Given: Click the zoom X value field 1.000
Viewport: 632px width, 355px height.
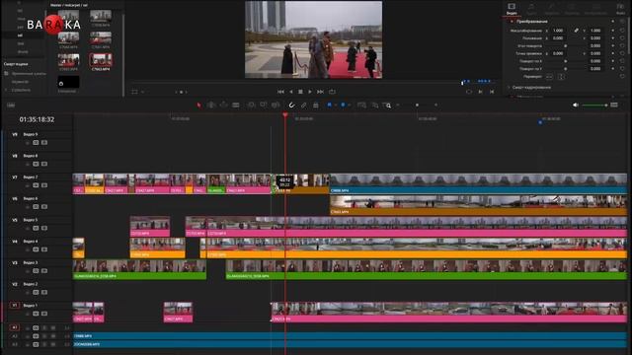Looking at the screenshot, I should click(x=558, y=31).
